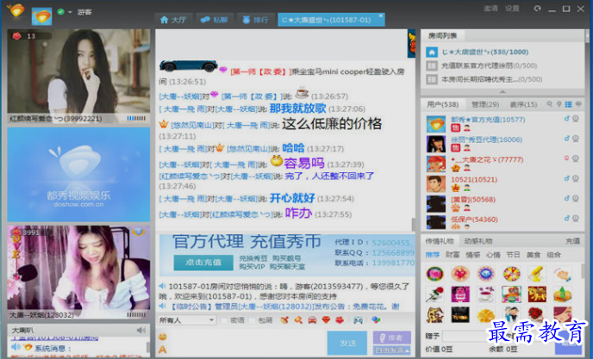The image size is (593, 359).
Task: Open the emoji smiley picker beside message box
Action: click(162, 336)
